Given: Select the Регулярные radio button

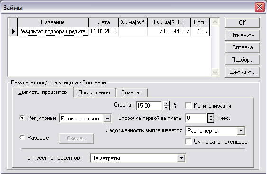Looking at the screenshot, I should point(22,118).
